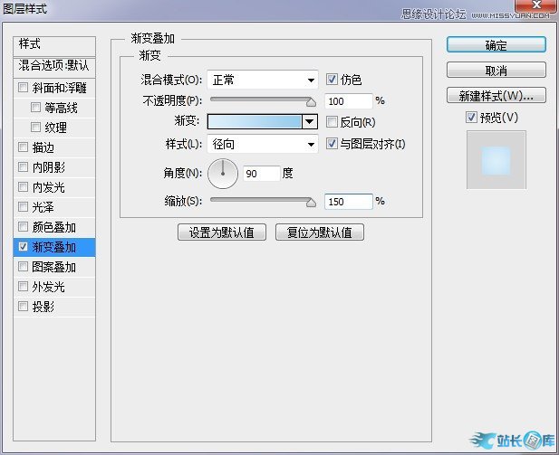Click the 设置为默认值 button

(x=222, y=232)
